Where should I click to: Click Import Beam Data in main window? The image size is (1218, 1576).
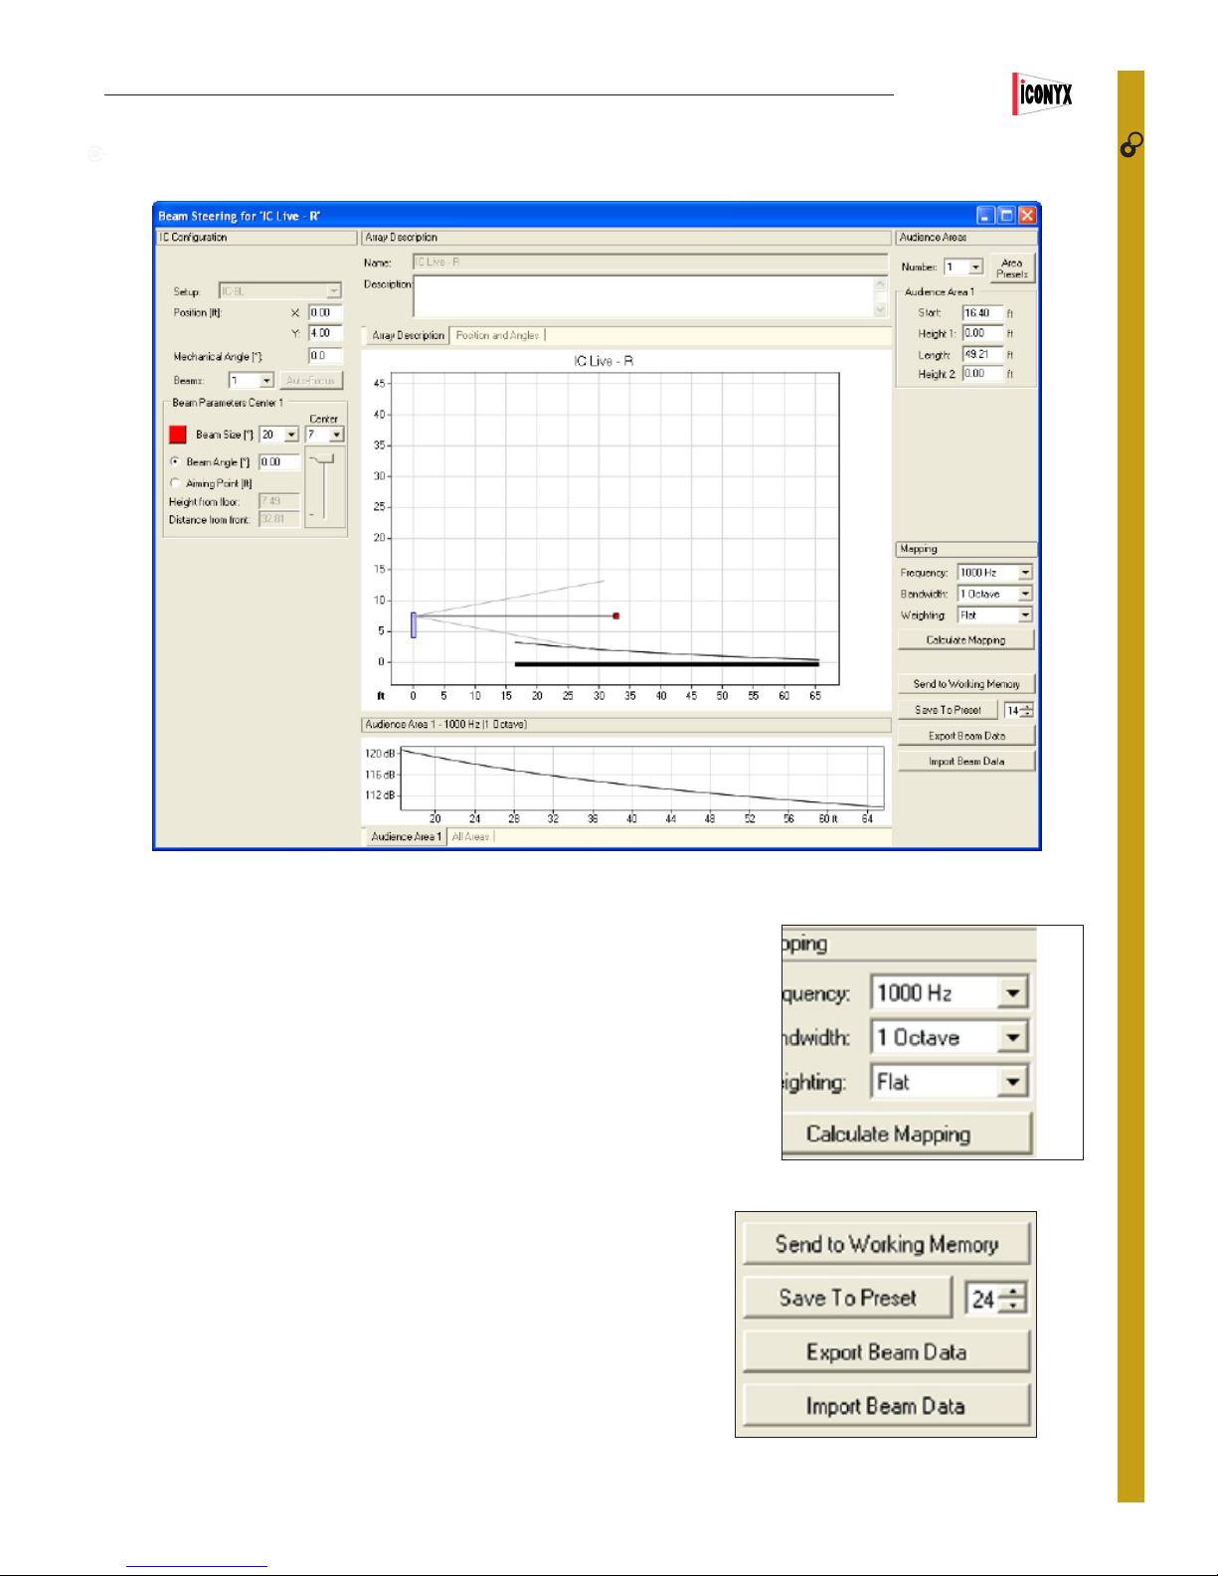click(966, 762)
